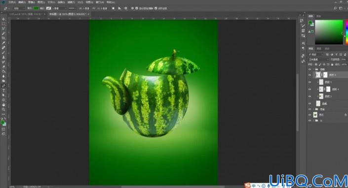
Task: Select the Clone Stamp tool
Action: (x=3, y=57)
